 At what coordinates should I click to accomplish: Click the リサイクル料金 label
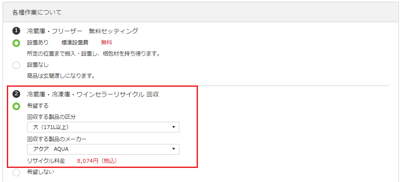tap(46, 161)
